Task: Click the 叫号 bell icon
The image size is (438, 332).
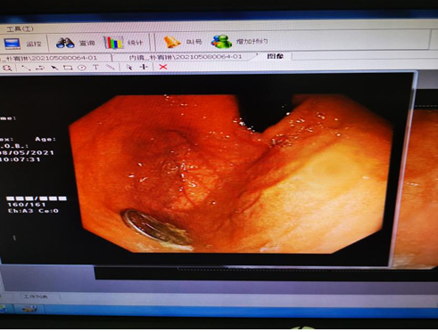Action: (x=172, y=42)
